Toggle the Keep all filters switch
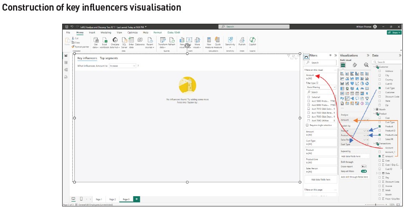 click(364, 171)
